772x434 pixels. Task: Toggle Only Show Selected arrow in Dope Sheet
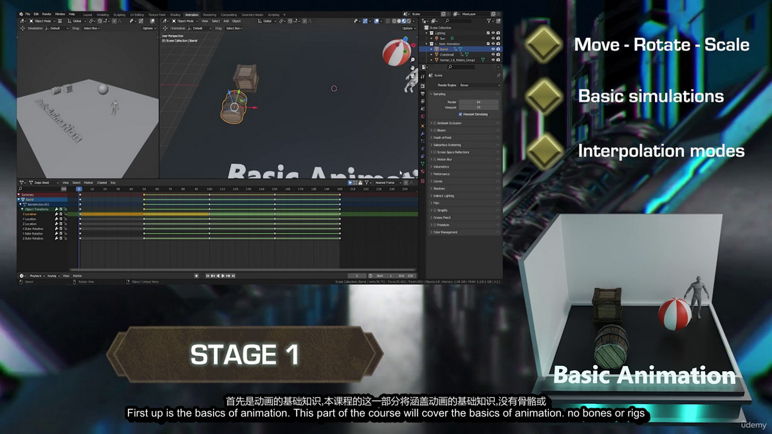[x=351, y=183]
